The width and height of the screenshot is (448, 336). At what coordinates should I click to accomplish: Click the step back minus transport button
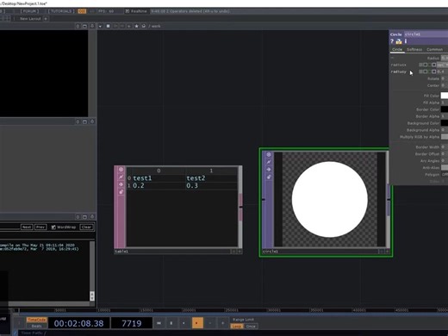coord(210,323)
